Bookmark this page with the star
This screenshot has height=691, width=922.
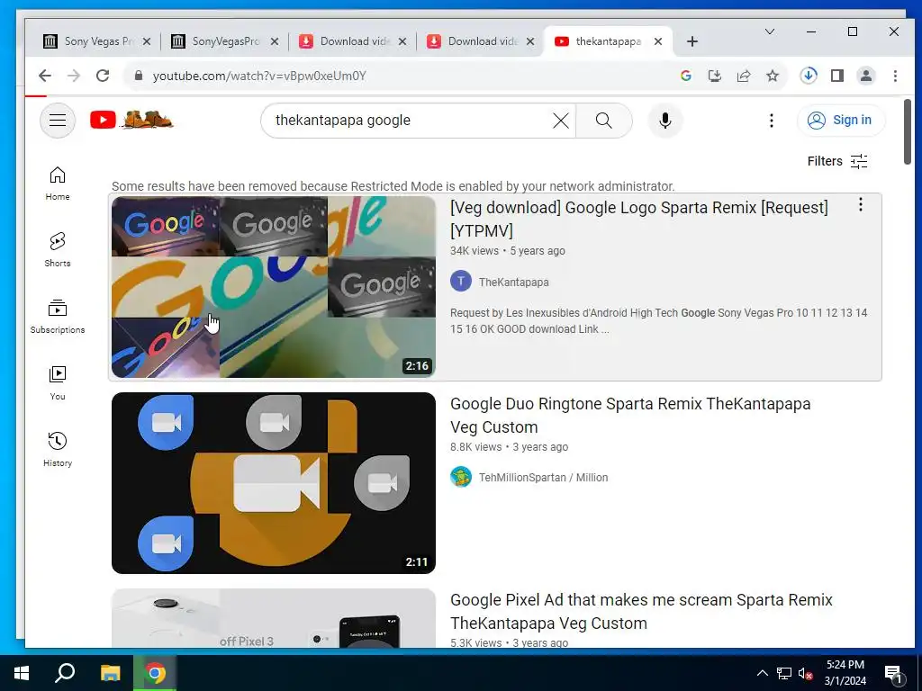773,76
